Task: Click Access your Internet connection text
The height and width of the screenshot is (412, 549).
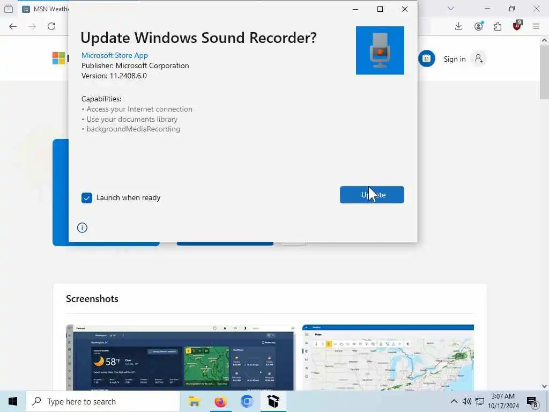Action: coord(139,109)
